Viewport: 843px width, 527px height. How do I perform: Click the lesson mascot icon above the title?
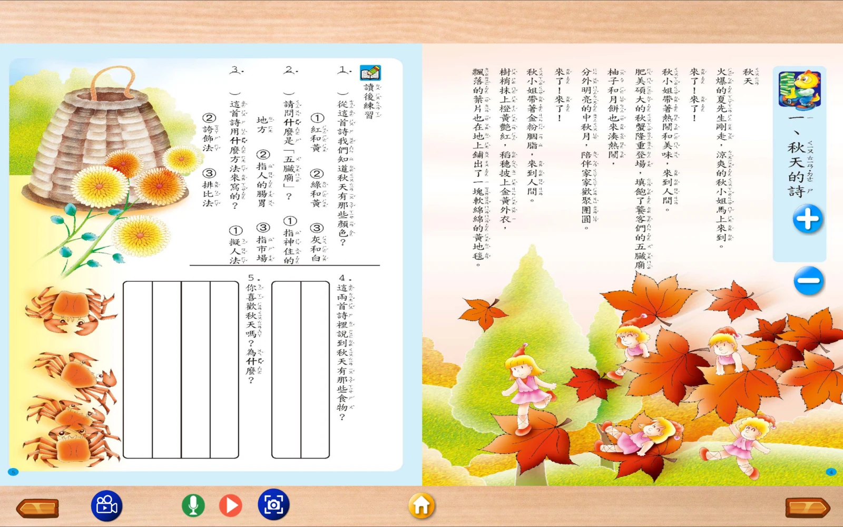pos(800,90)
